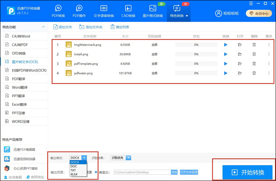Click 添加文件 to add files
This screenshot has width=276, height=181.
click(x=63, y=27)
